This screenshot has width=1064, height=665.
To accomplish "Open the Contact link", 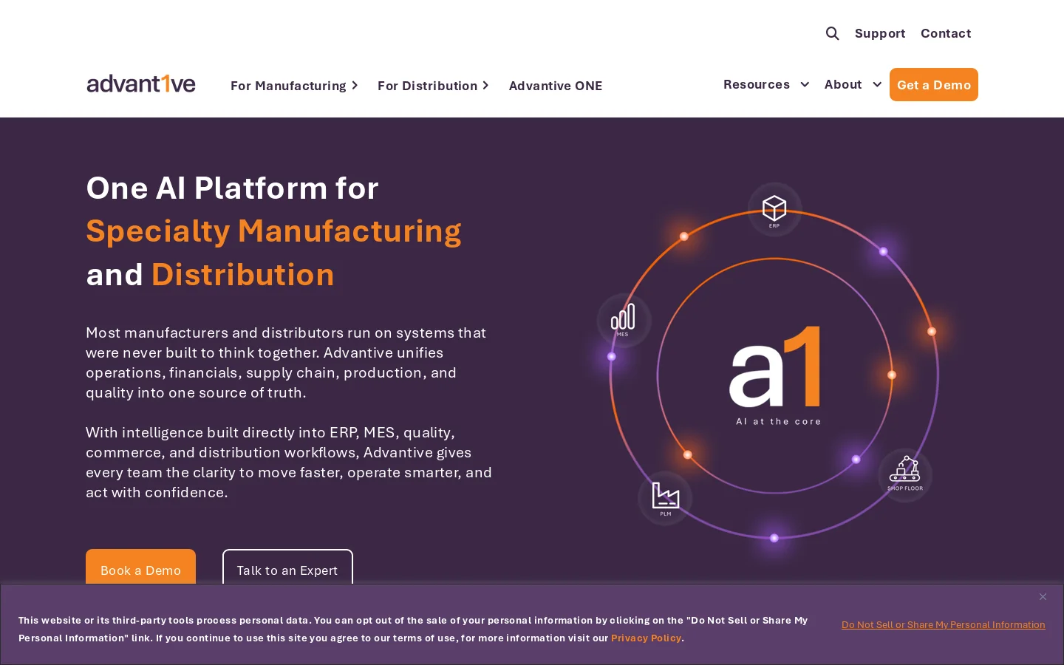I will coord(946,33).
